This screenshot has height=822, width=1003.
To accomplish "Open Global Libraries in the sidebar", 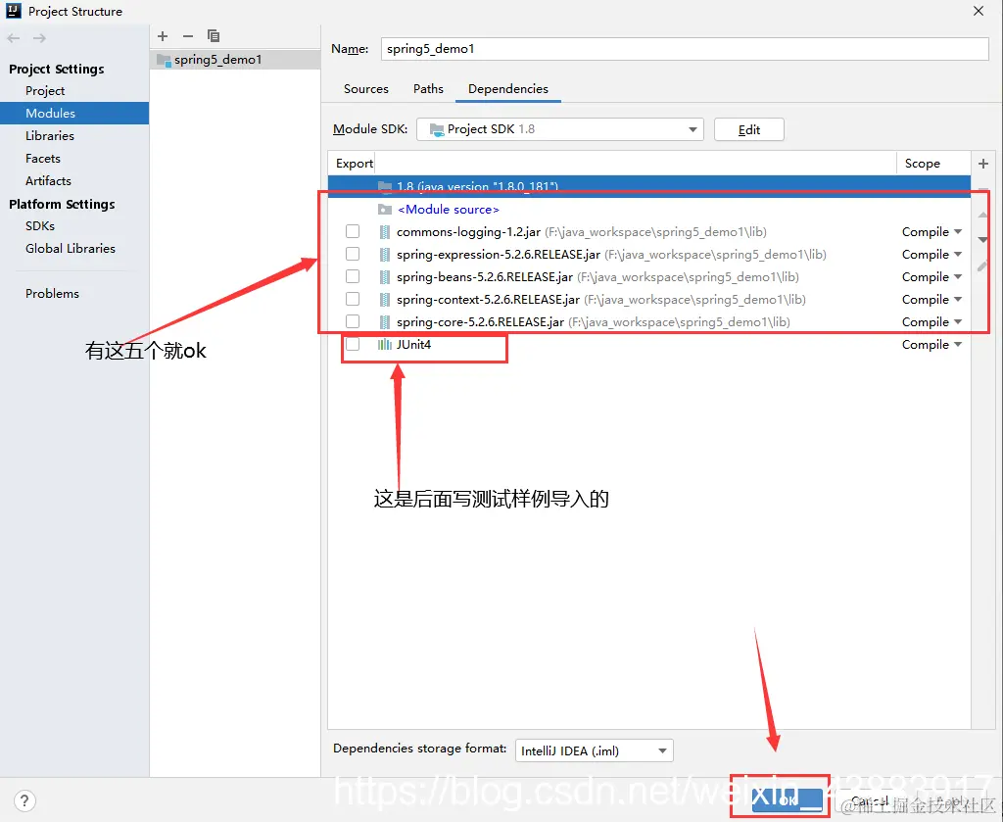I will click(x=71, y=248).
